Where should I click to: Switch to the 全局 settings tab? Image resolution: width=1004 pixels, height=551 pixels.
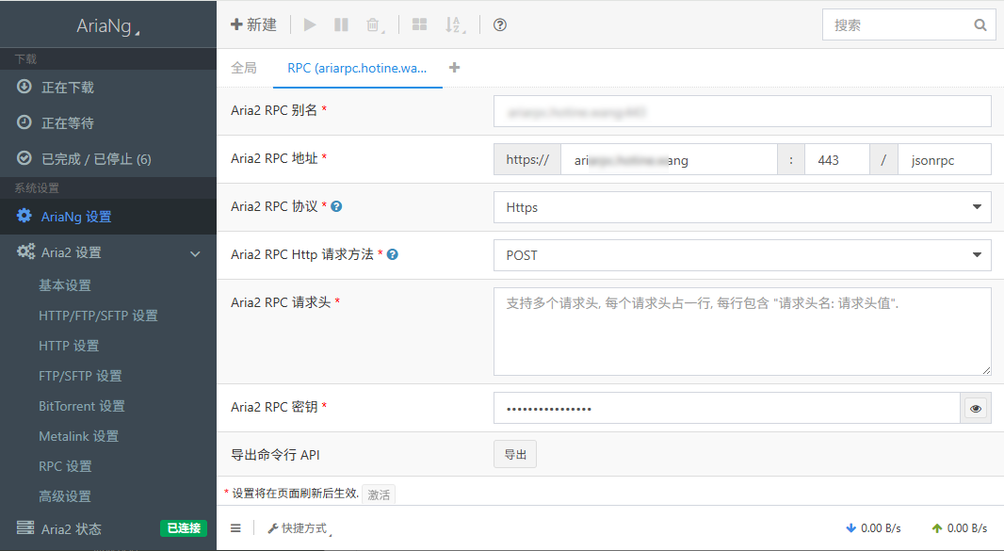(243, 68)
